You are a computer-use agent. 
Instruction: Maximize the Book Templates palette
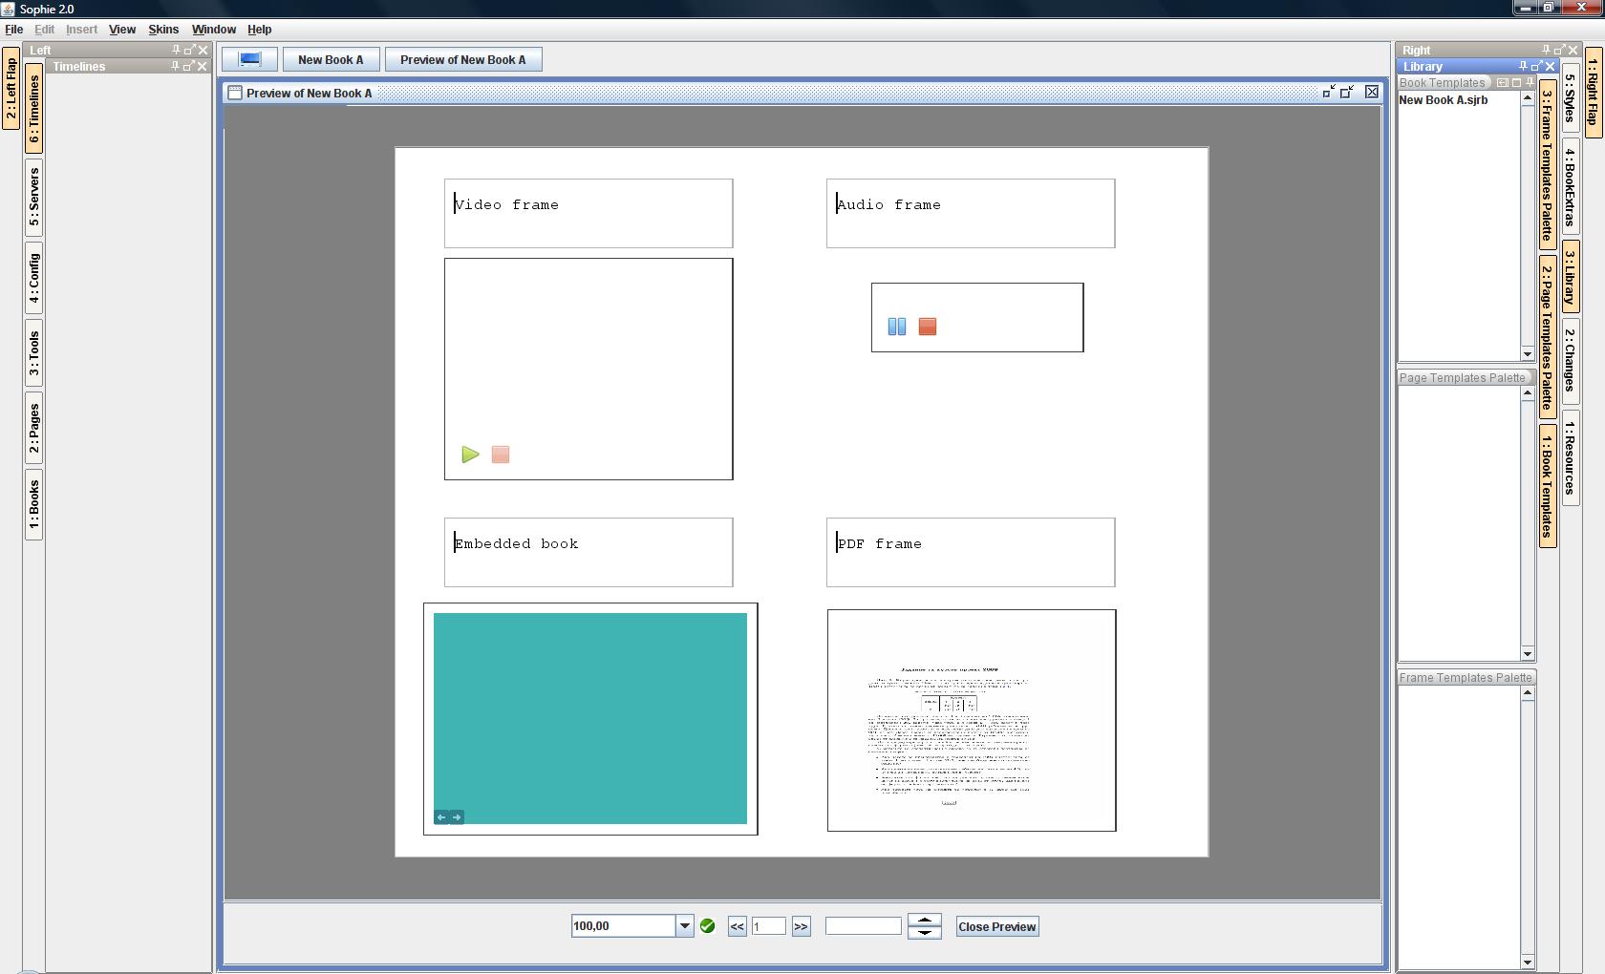coord(1516,83)
